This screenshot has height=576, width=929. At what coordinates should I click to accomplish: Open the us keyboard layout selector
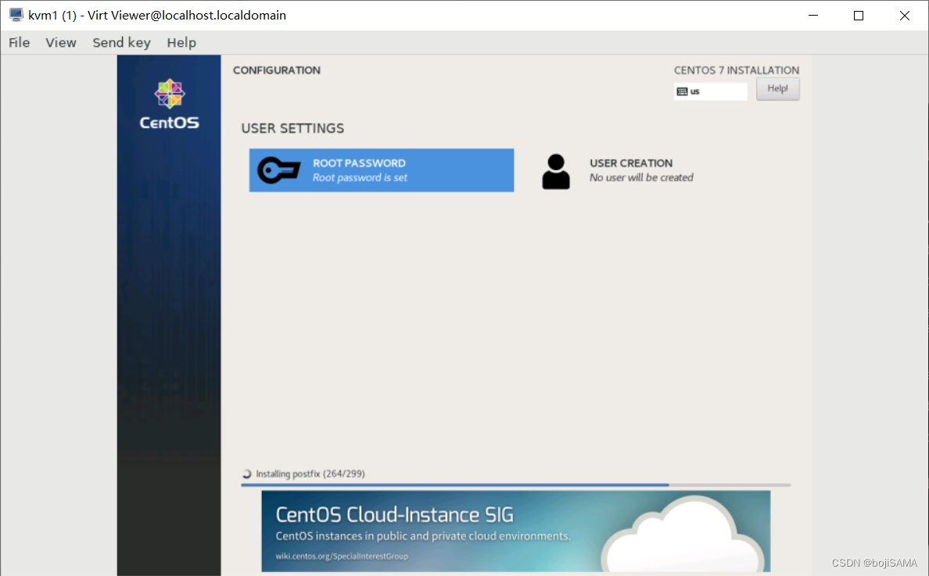(x=710, y=91)
